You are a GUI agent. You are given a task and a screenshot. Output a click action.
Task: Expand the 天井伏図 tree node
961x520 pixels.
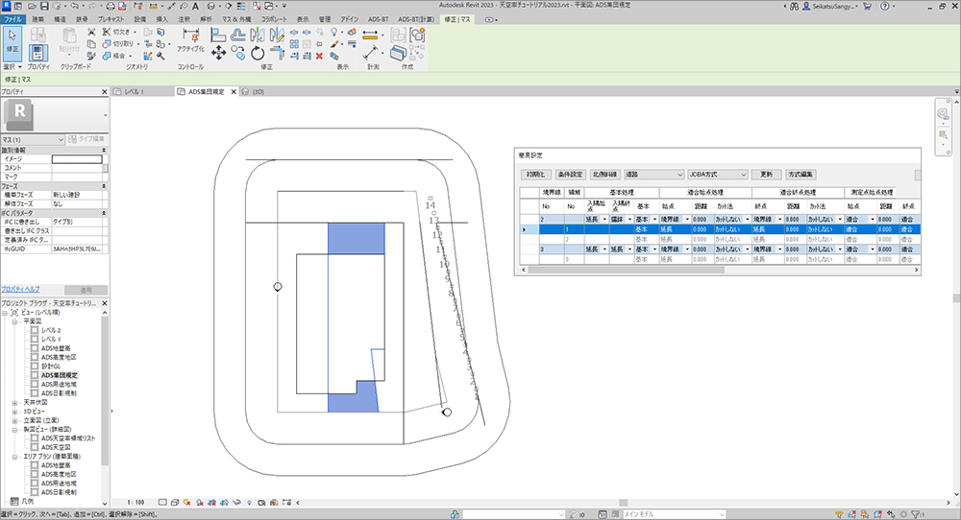coord(15,402)
